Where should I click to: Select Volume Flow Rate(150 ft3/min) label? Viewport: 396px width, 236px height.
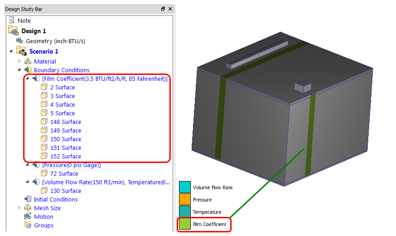click(x=106, y=182)
